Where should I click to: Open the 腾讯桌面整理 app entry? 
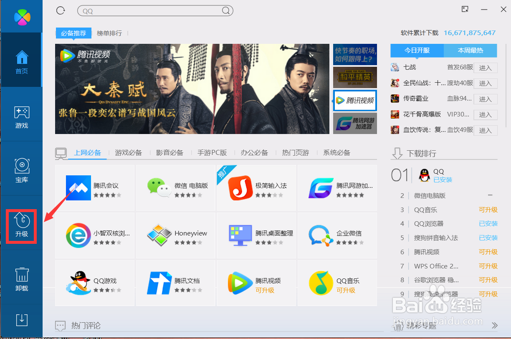pos(240,235)
